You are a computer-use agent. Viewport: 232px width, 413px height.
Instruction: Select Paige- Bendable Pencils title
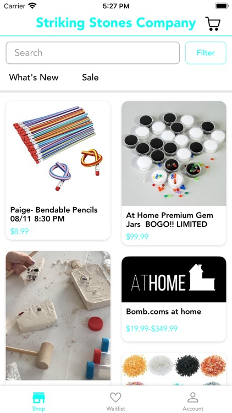click(54, 214)
